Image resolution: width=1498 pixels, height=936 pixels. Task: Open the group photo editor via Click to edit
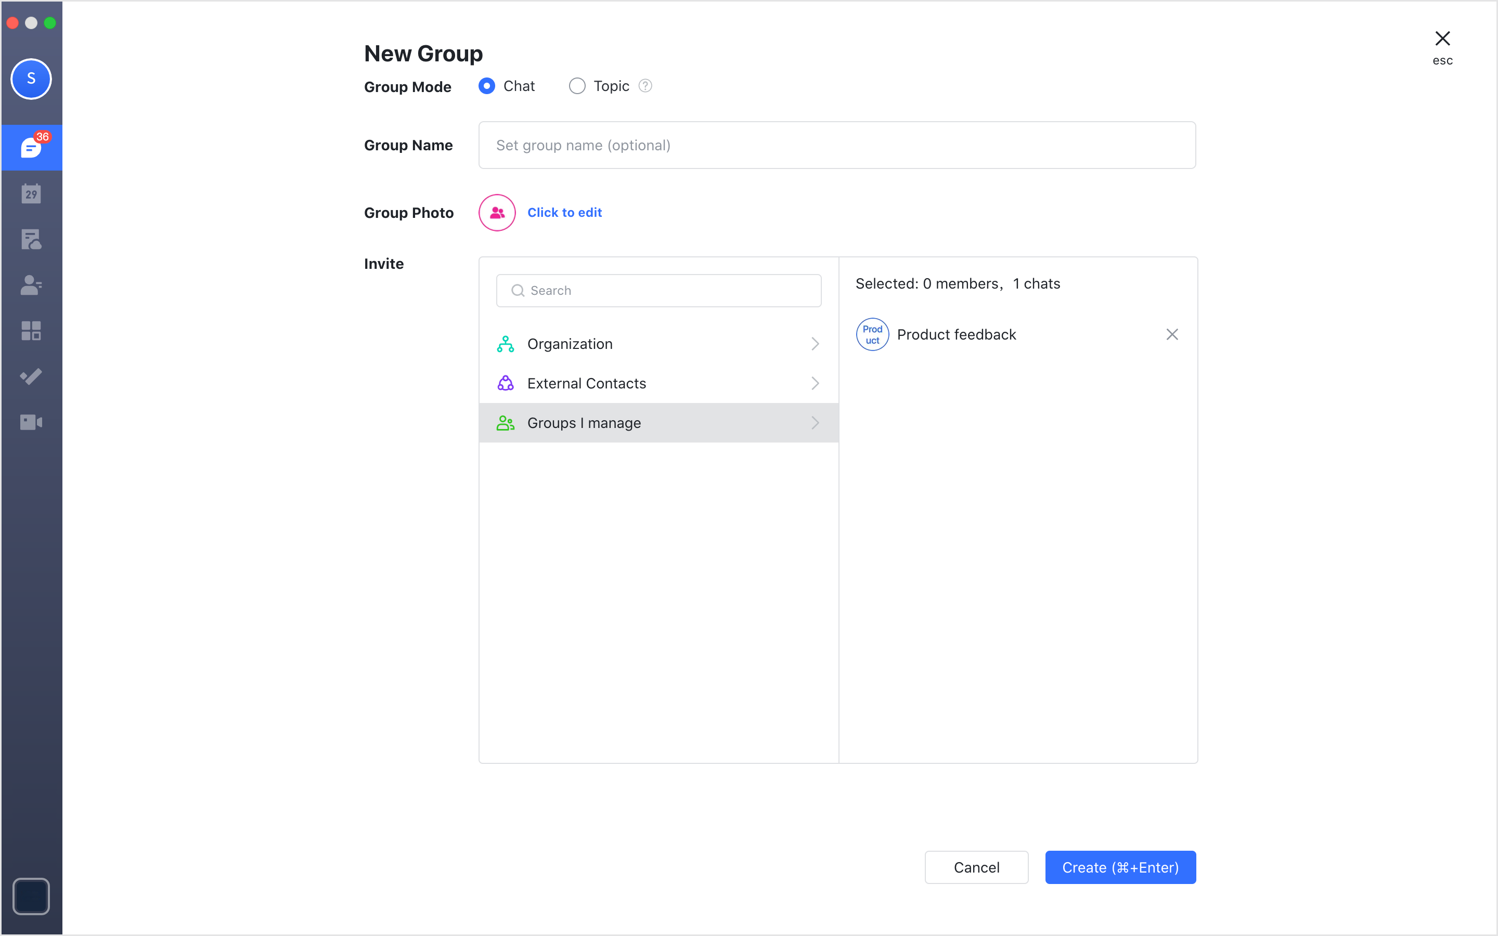click(x=564, y=212)
